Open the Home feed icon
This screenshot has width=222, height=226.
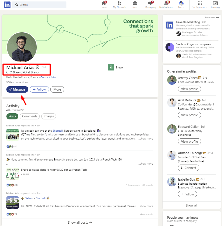pyautogui.click(x=104, y=5)
